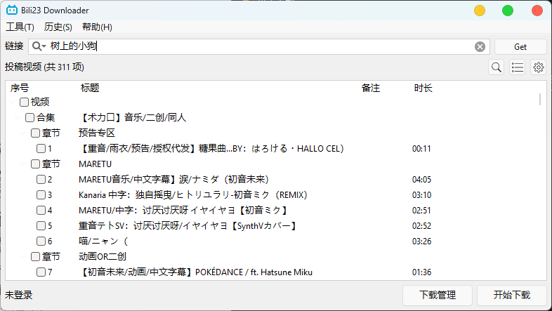Image resolution: width=552 pixels, height=311 pixels.
Task: Select checkbox for item 2 MARETU 涙
Action: [x=41, y=180]
